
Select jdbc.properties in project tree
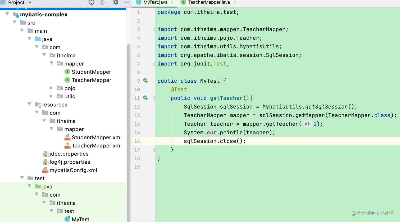click(x=69, y=154)
